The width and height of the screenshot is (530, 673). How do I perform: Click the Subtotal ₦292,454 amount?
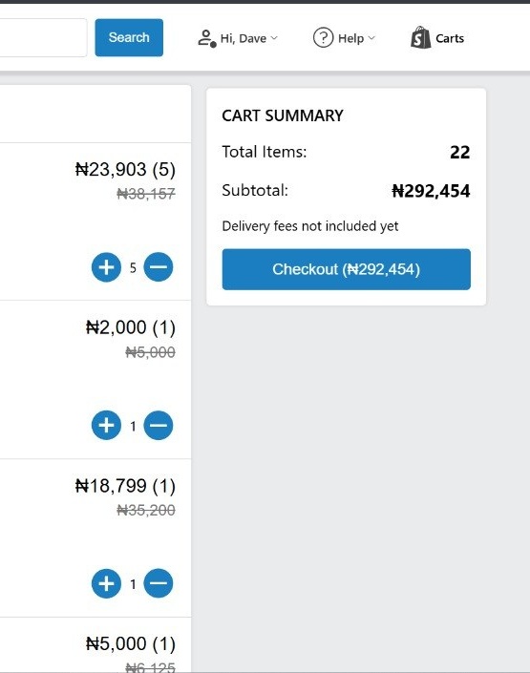pos(431,191)
